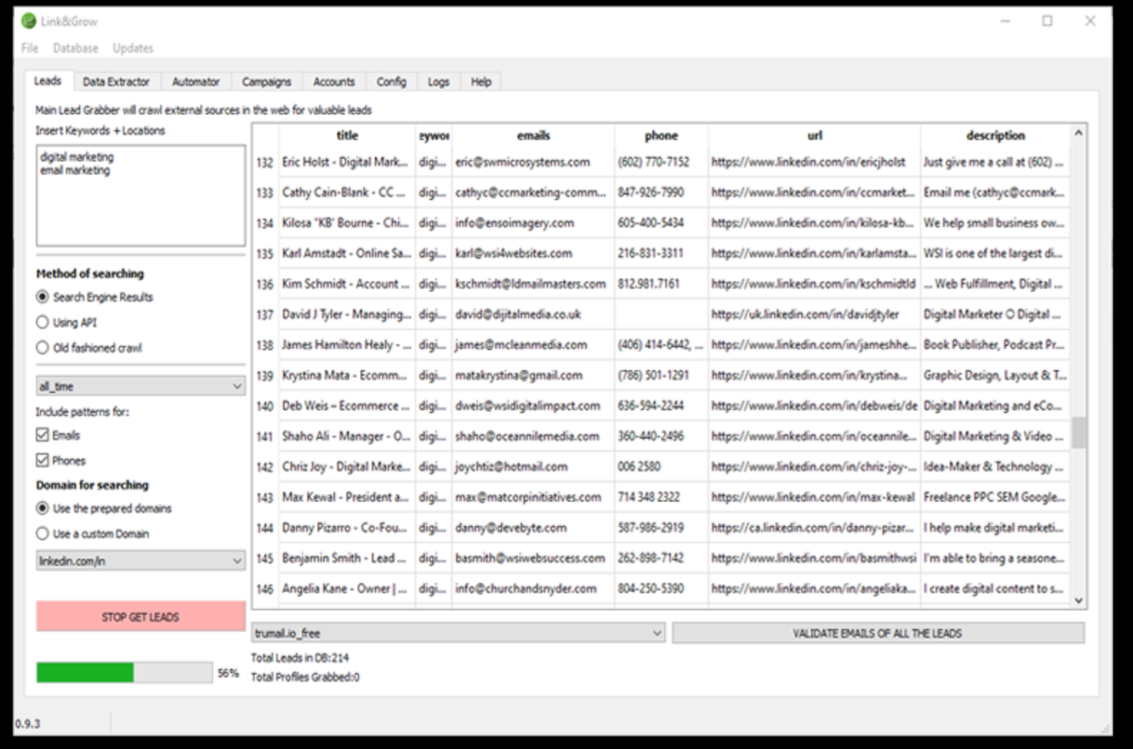Image resolution: width=1133 pixels, height=749 pixels.
Task: Click the url column header
Action: tap(814, 135)
